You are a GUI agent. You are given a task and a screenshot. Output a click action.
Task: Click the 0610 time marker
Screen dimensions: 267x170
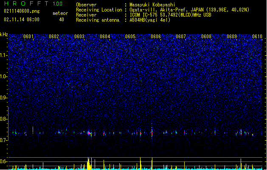pyautogui.click(x=257, y=37)
